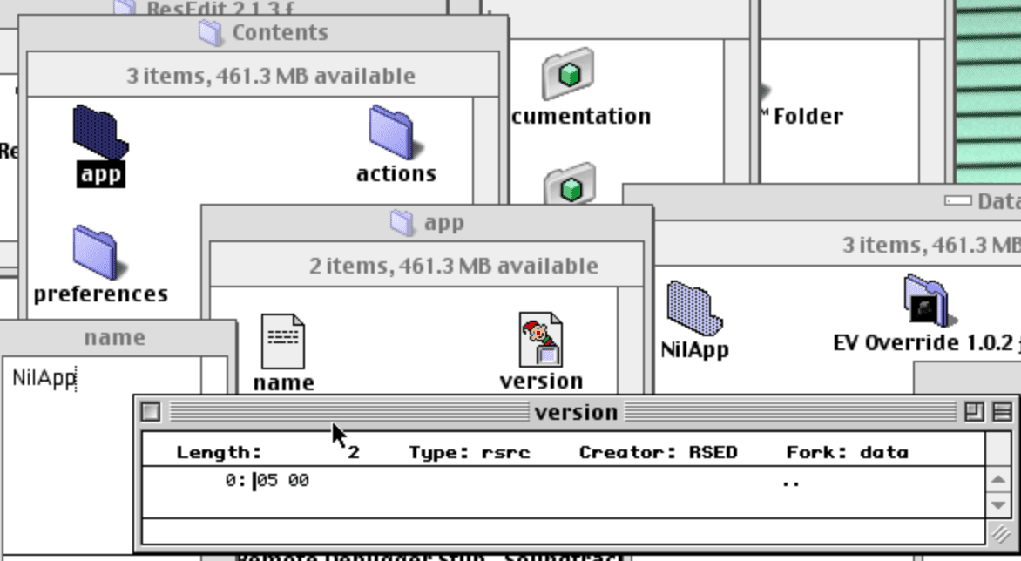
Task: Click the folder proxy icon in app title bar
Action: click(x=402, y=223)
